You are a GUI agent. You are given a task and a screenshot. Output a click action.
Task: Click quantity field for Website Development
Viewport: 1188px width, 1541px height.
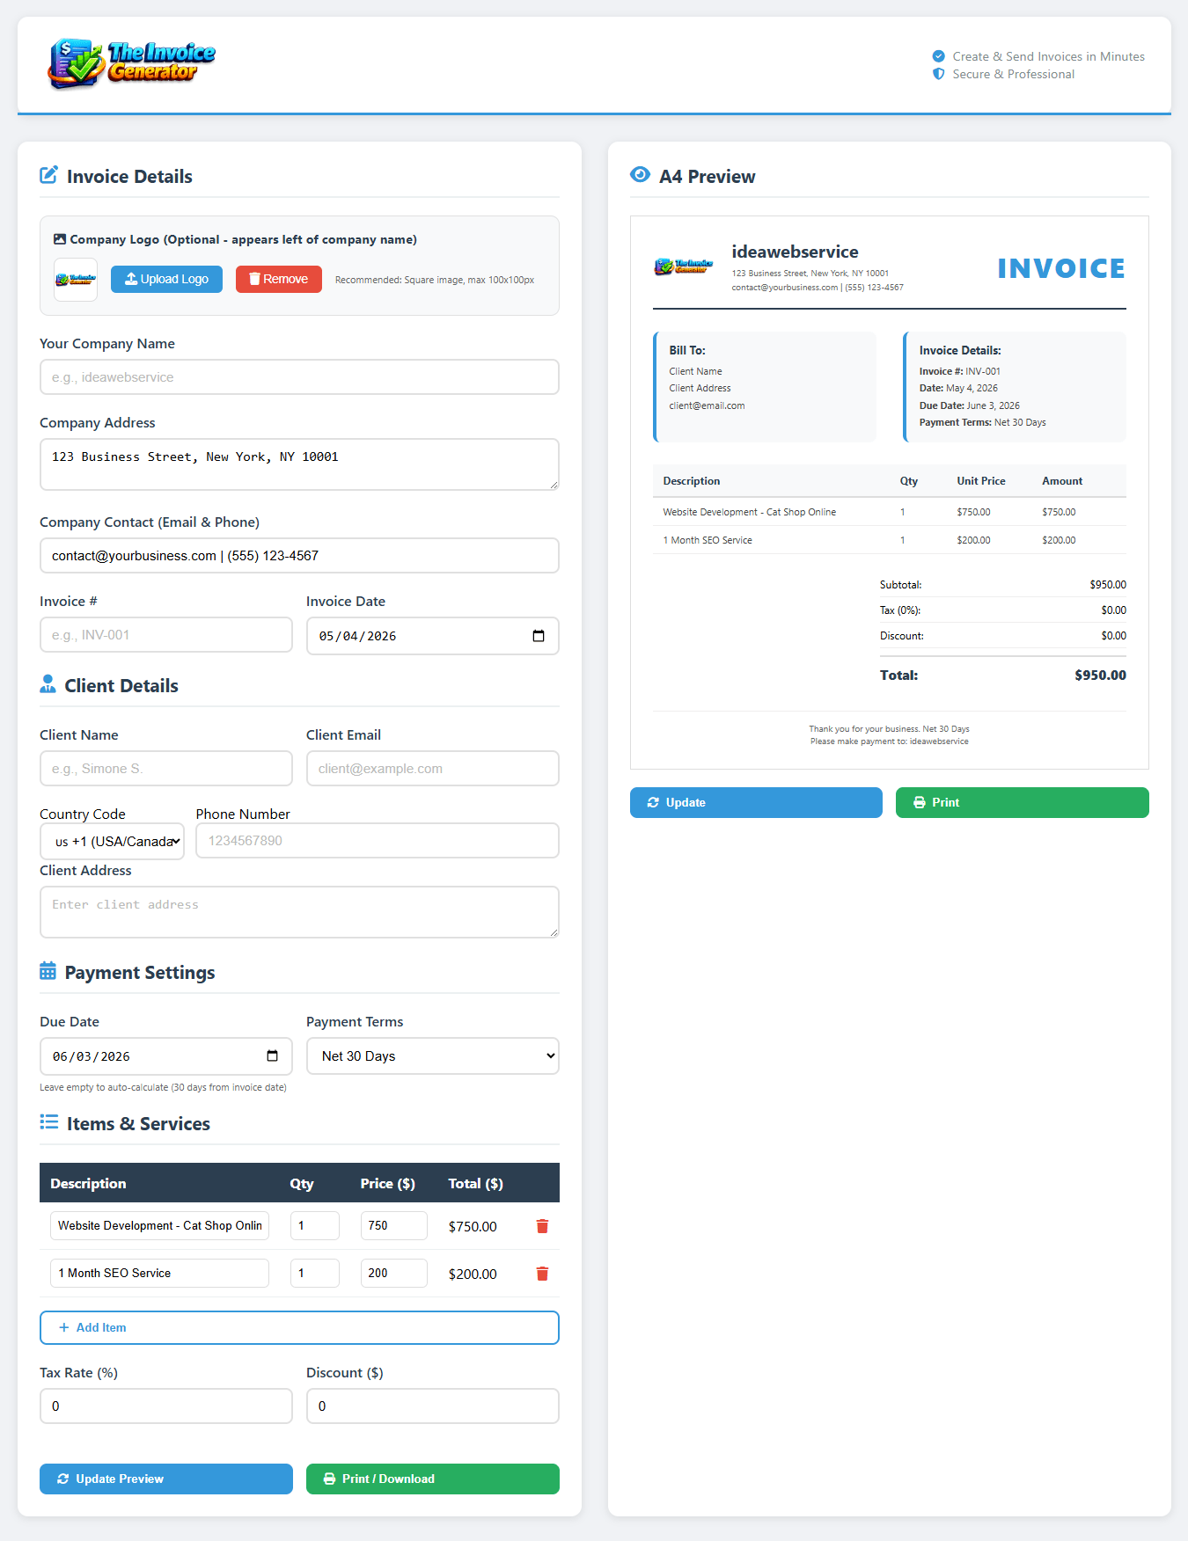(314, 1225)
